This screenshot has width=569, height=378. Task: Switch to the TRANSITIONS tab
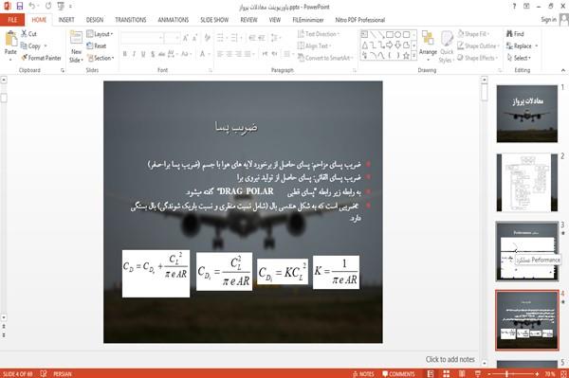pos(131,20)
